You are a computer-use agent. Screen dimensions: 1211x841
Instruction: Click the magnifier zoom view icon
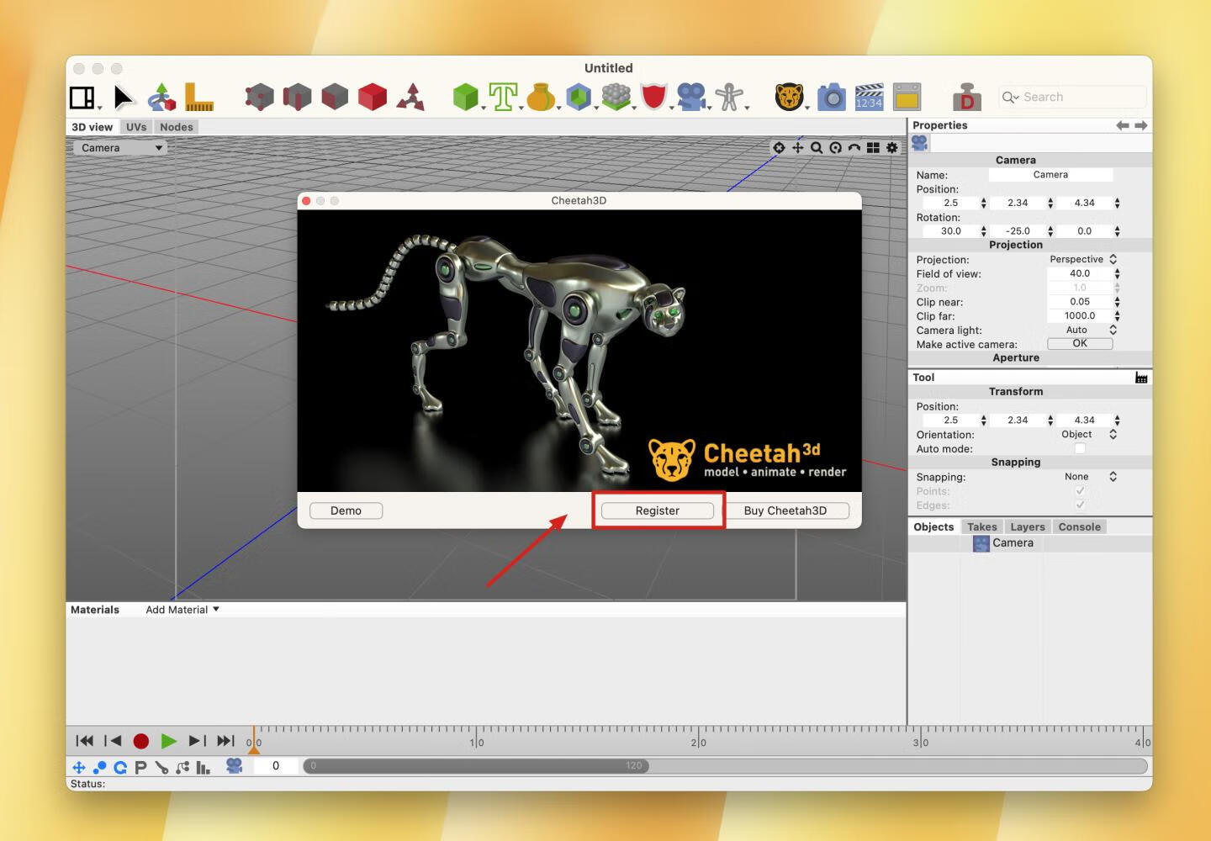[x=817, y=148]
